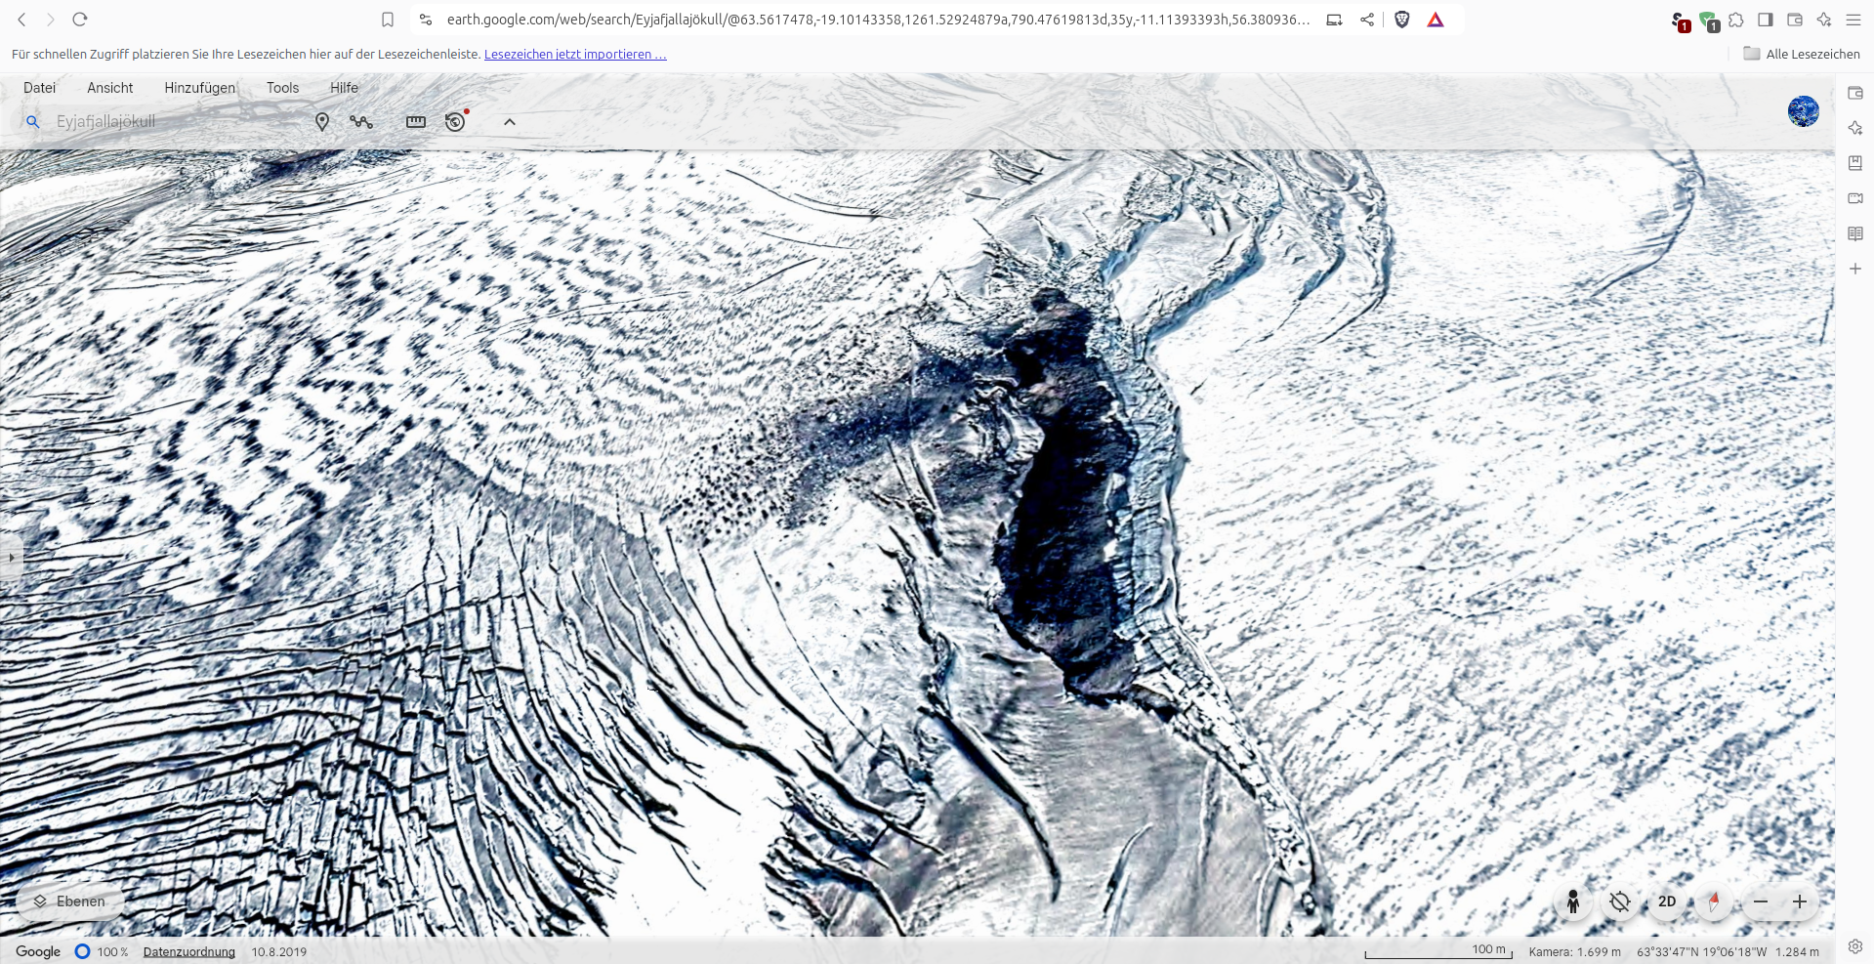This screenshot has height=964, width=1874.
Task: Open Brave Talk camera in sidebar
Action: pos(1855,198)
